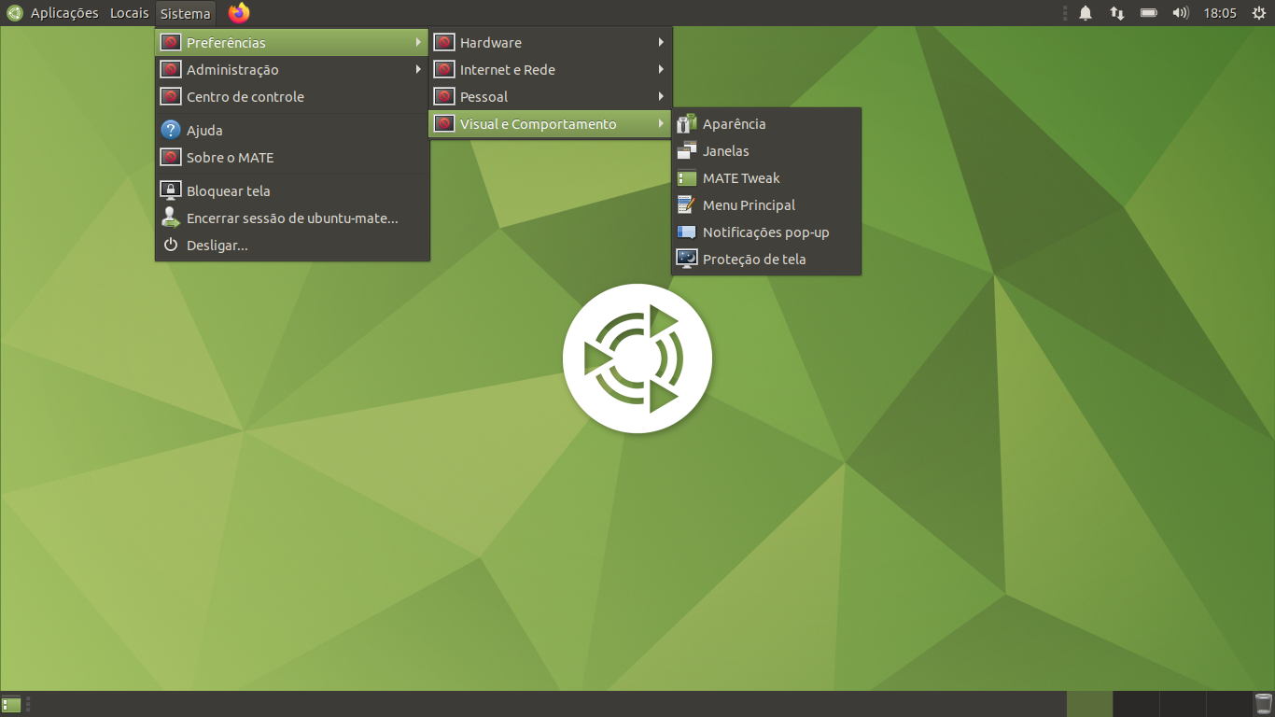Click the Centro de controle icon
The width and height of the screenshot is (1275, 717).
pyautogui.click(x=170, y=97)
